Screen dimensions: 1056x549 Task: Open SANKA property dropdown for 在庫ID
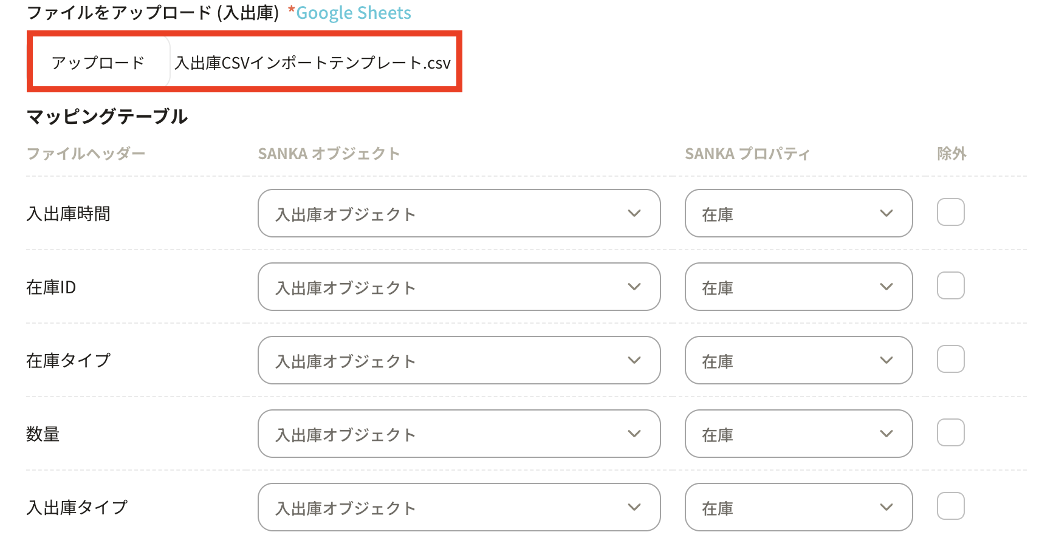pos(798,287)
